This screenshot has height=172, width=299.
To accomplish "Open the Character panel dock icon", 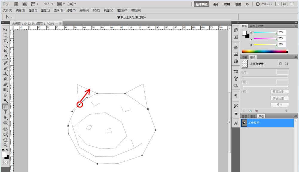I will [236, 123].
